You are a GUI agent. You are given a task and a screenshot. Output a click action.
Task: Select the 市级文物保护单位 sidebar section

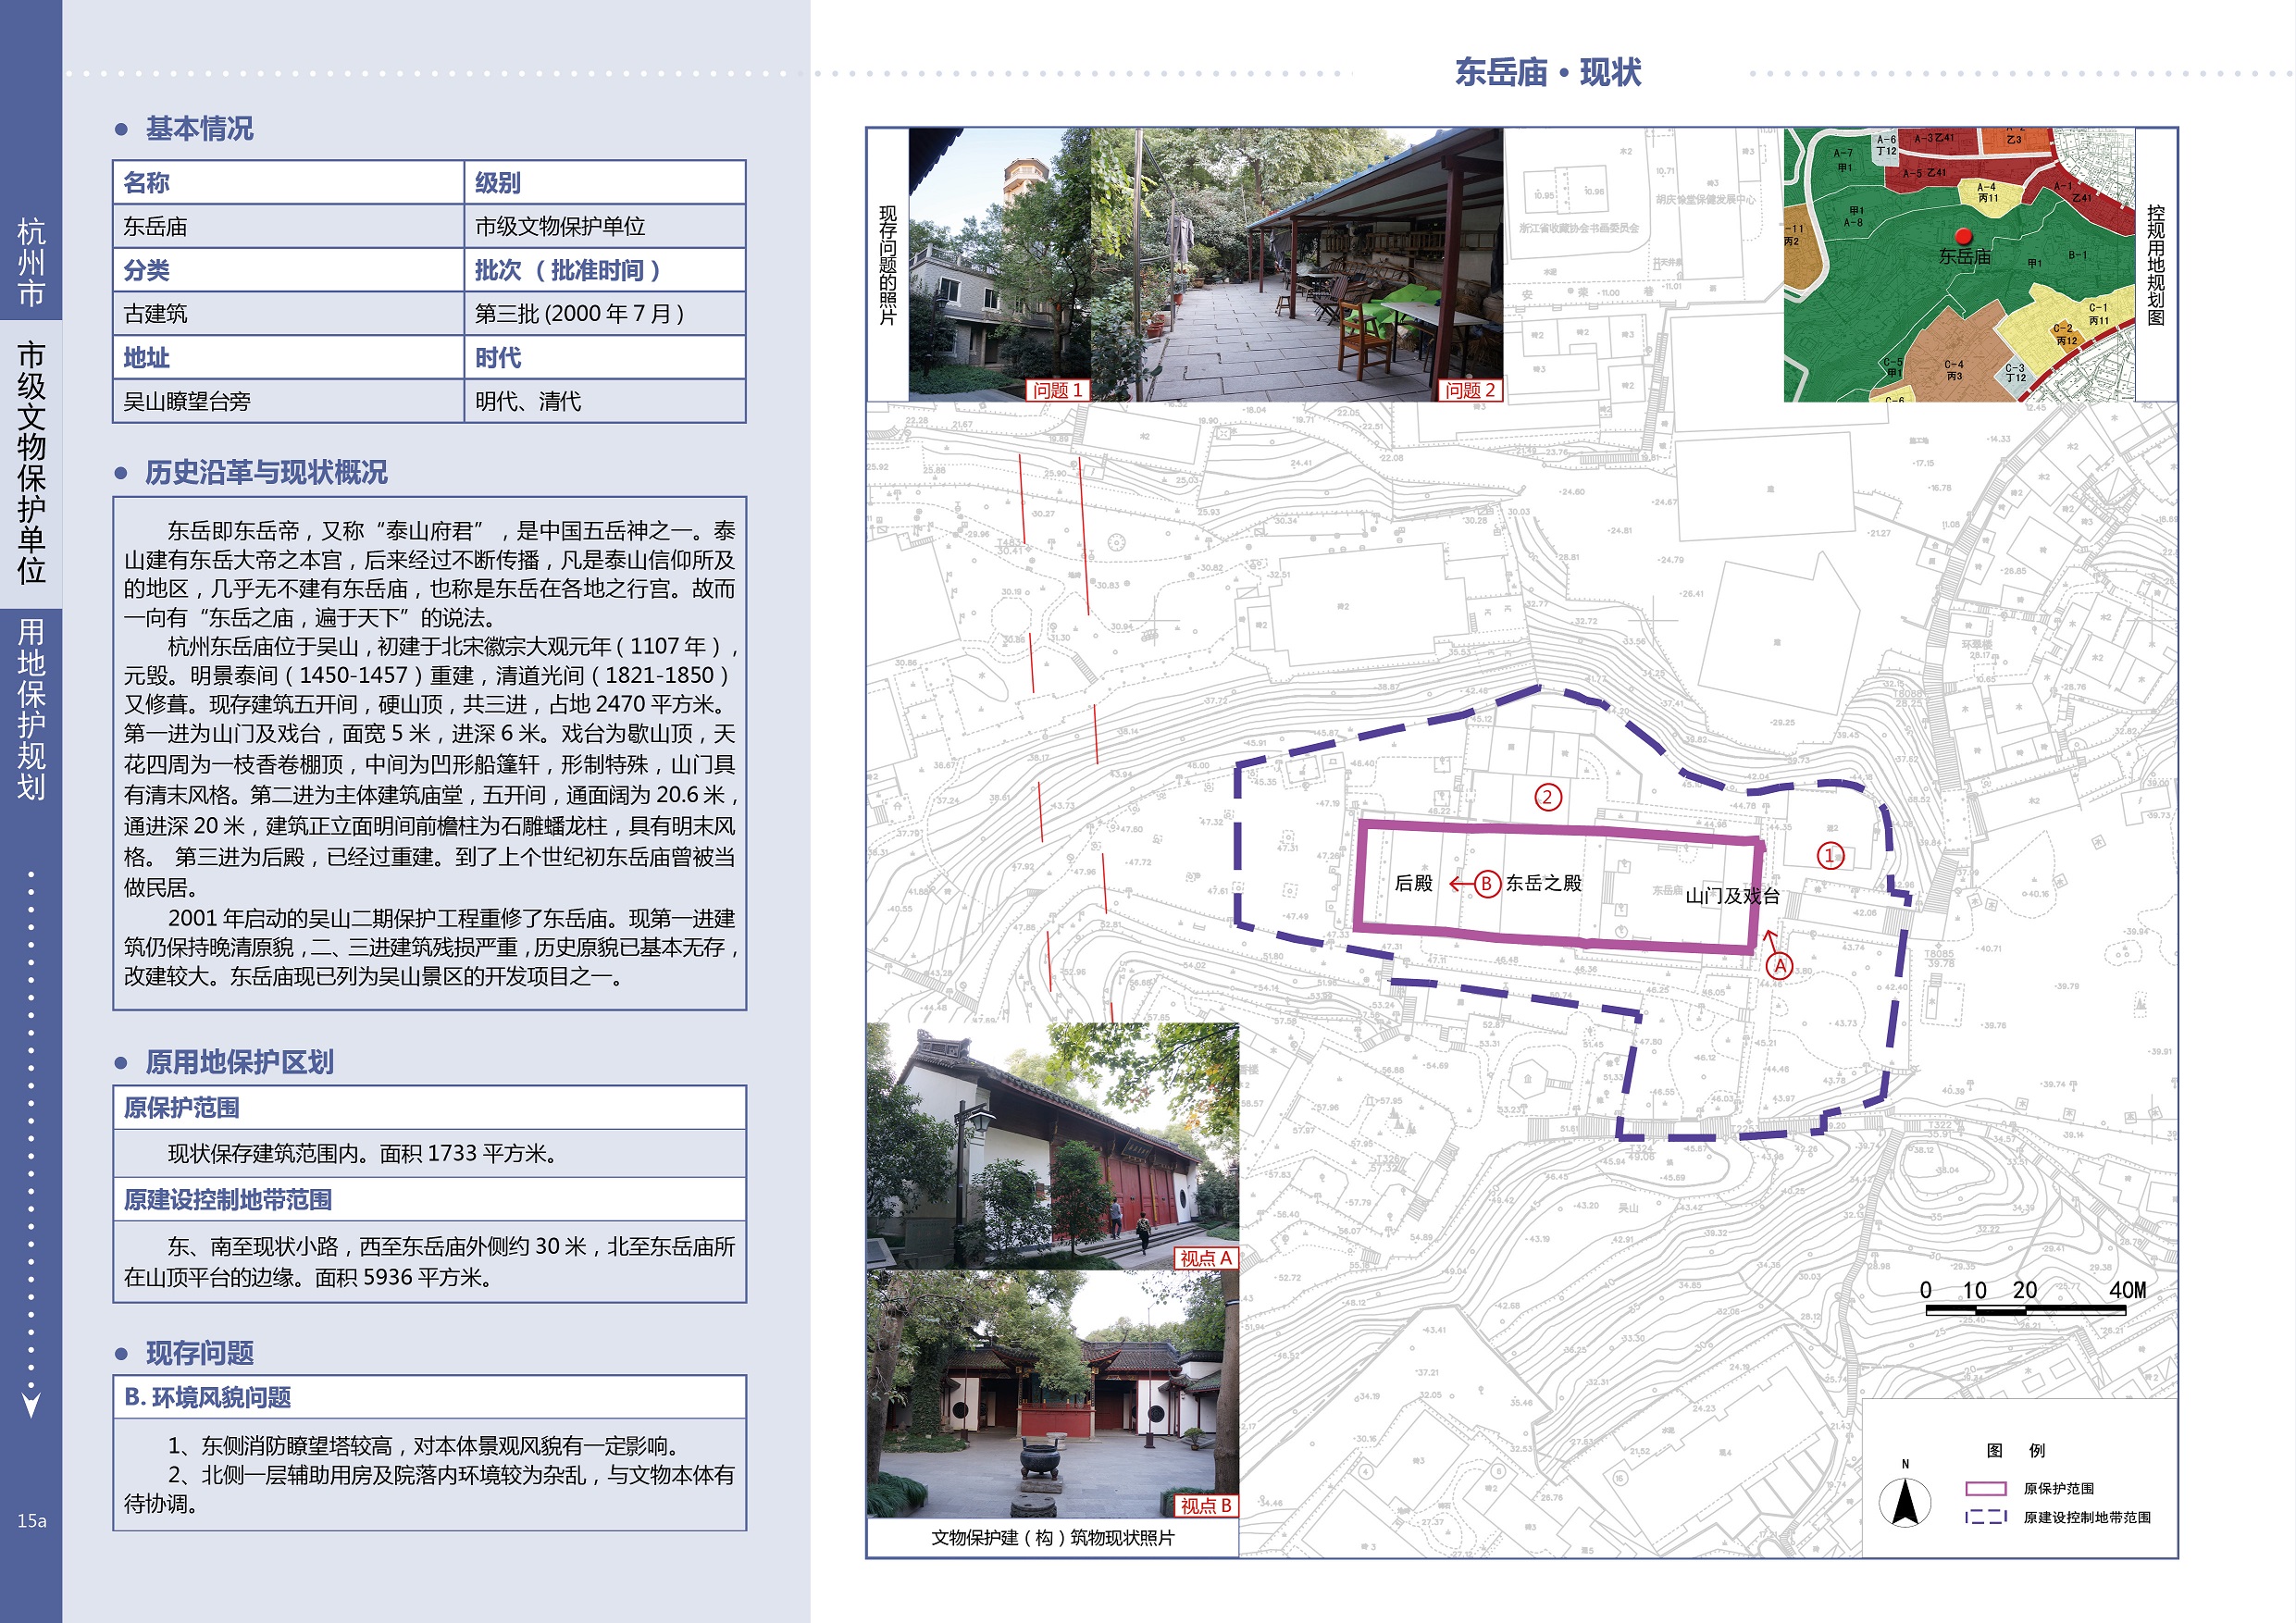point(31,462)
